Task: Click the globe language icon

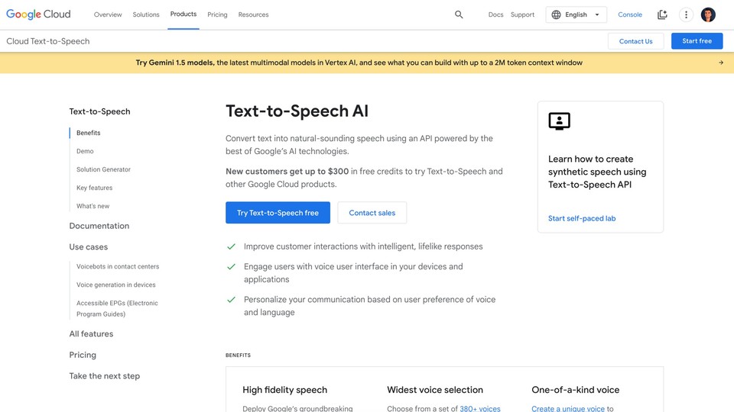Action: [556, 14]
